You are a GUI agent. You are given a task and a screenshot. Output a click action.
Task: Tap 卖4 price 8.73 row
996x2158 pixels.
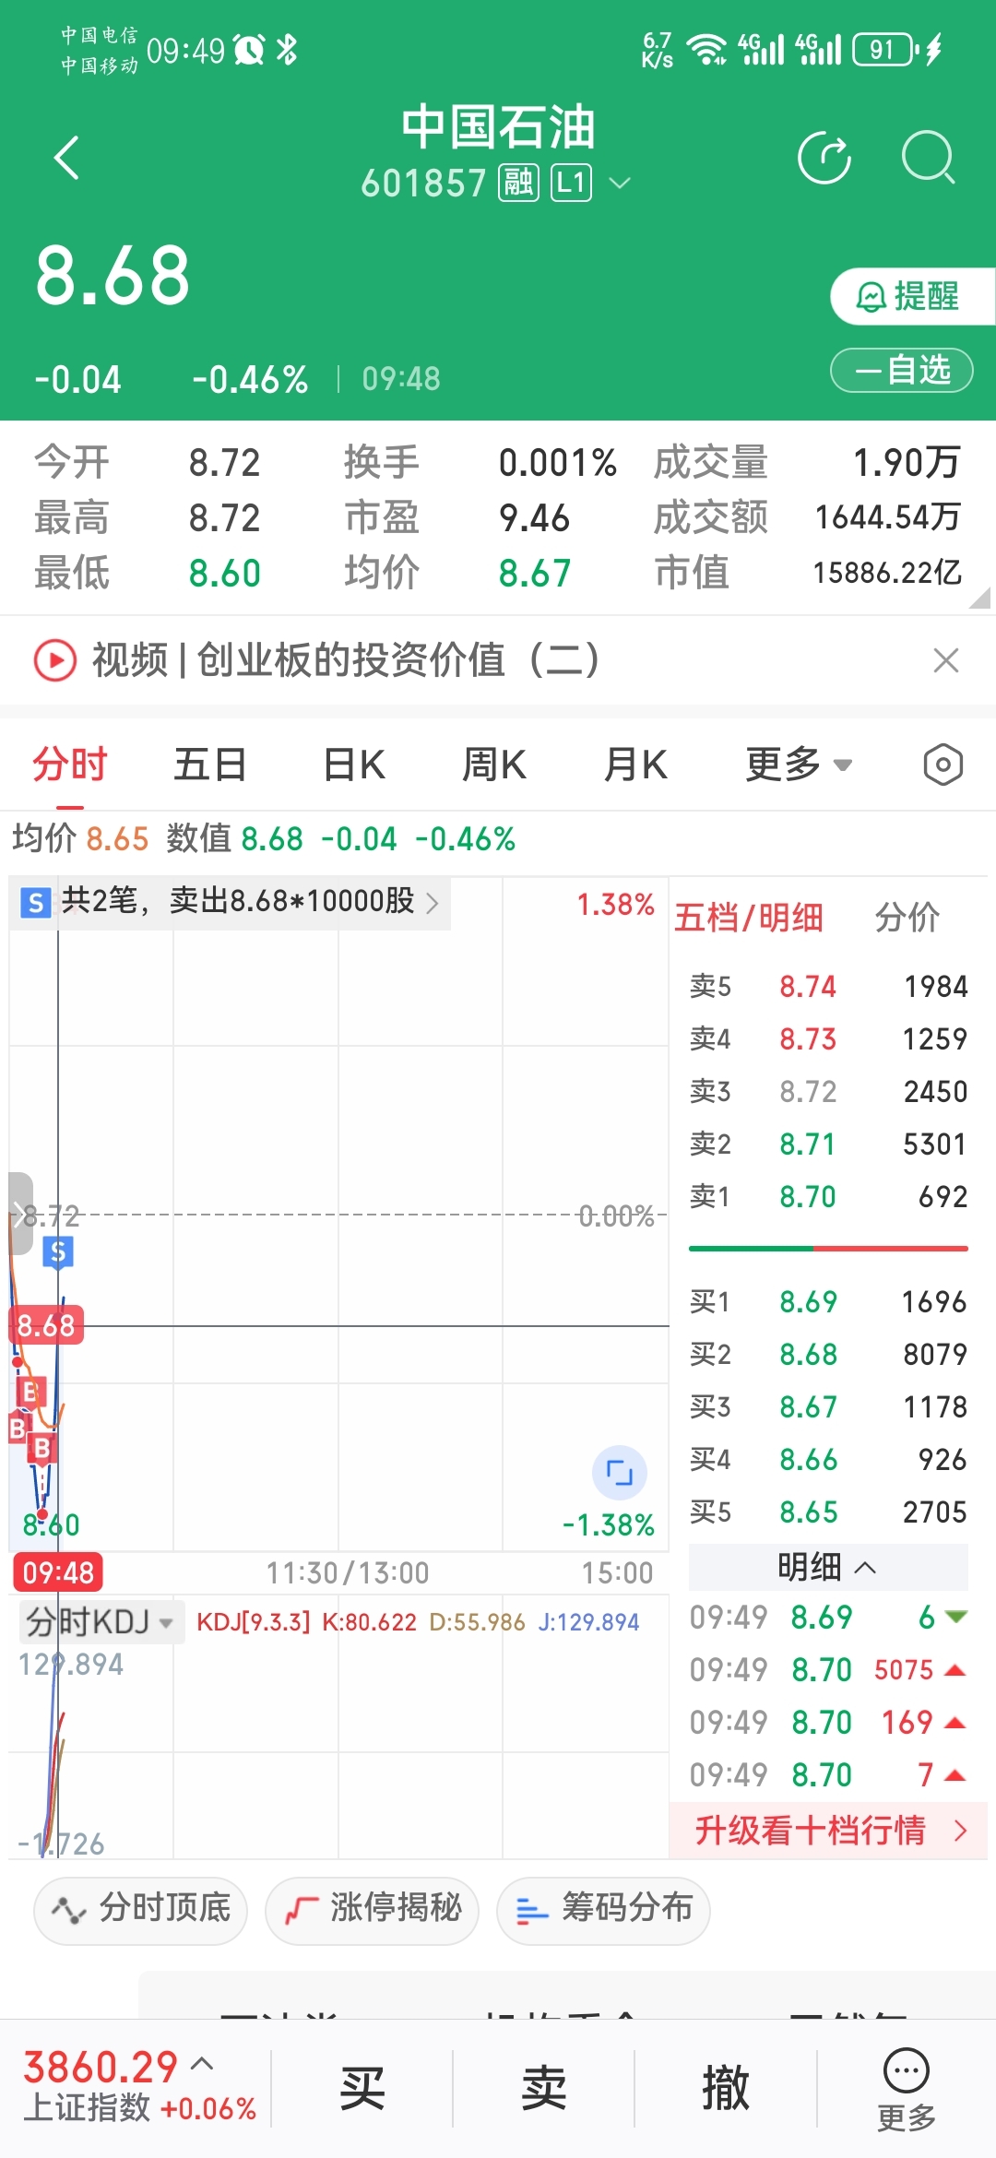coord(828,1038)
